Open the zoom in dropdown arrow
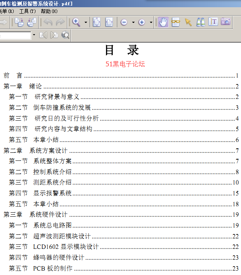The width and height of the screenshot is (241, 275). [151, 22]
